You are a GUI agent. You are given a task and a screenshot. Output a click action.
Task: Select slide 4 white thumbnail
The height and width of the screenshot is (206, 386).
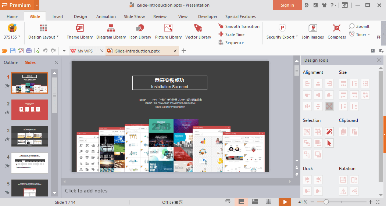click(29, 163)
